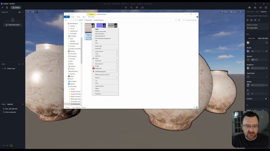Click the third material action icon in Inspector
Image resolution: width=270 pixels, height=151 pixels.
point(255,20)
